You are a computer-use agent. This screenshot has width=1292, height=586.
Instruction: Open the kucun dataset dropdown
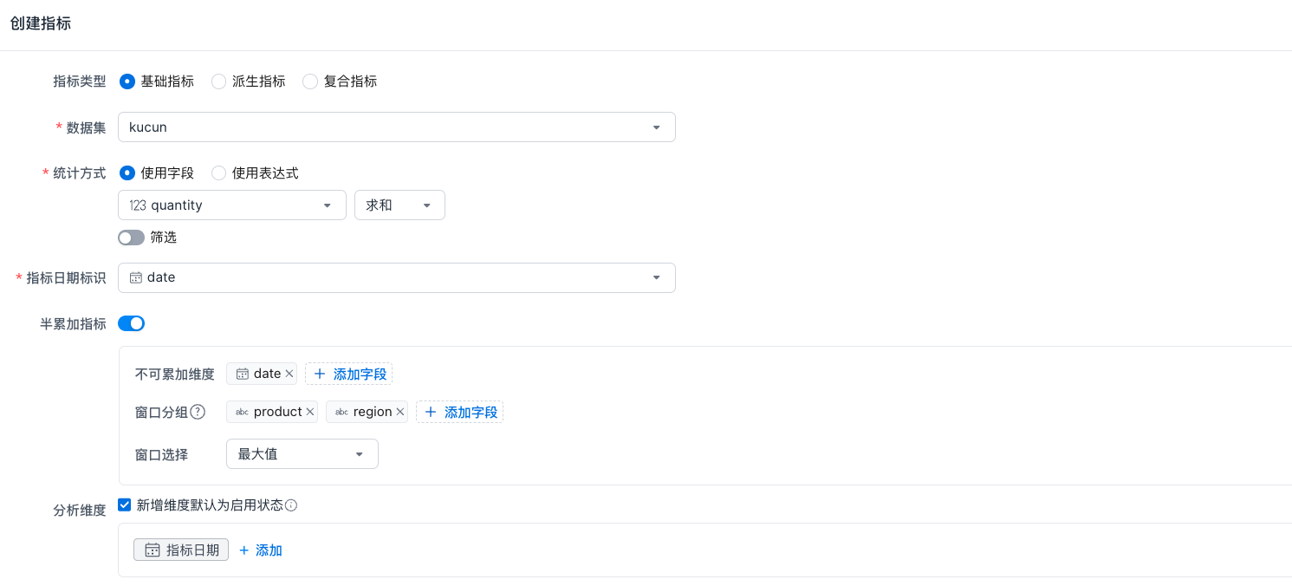(396, 127)
